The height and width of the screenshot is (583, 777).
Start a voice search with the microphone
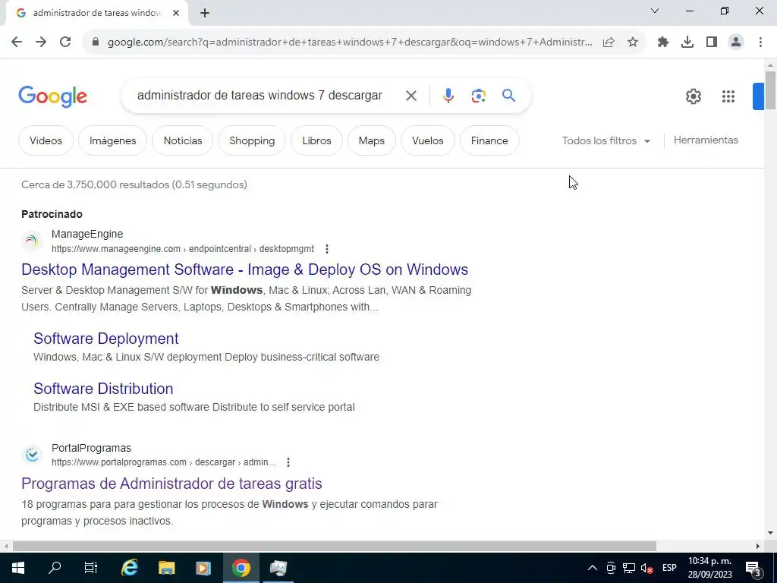448,96
